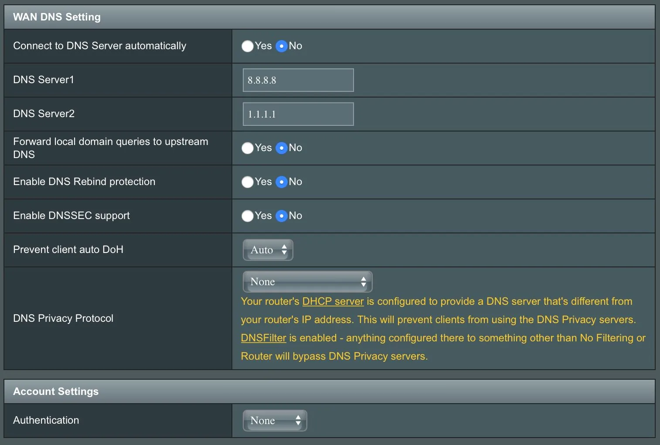This screenshot has height=445, width=660.
Task: Enable DNSSEC support
Action: click(247, 216)
